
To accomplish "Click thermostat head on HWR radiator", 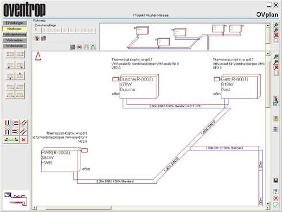I will pos(84,150).
